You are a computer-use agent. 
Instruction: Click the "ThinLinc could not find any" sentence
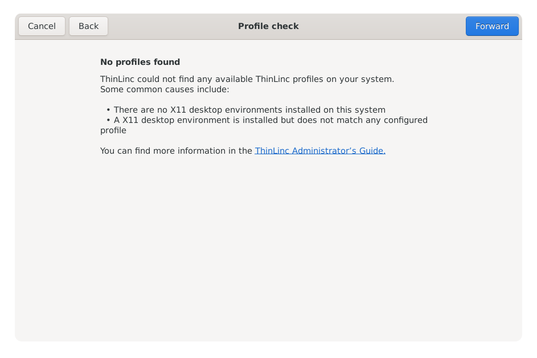(247, 79)
